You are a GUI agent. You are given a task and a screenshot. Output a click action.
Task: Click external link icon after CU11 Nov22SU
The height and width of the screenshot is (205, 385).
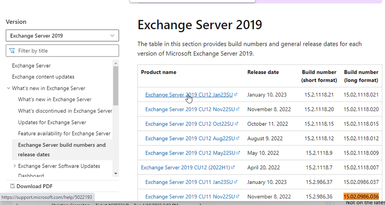point(238,197)
